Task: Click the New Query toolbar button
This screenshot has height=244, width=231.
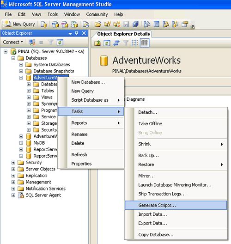Action: click(x=20, y=24)
